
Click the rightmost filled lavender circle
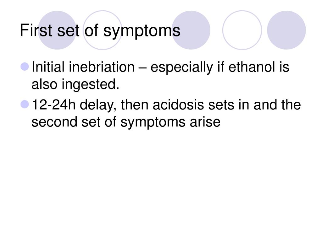coord(286,30)
